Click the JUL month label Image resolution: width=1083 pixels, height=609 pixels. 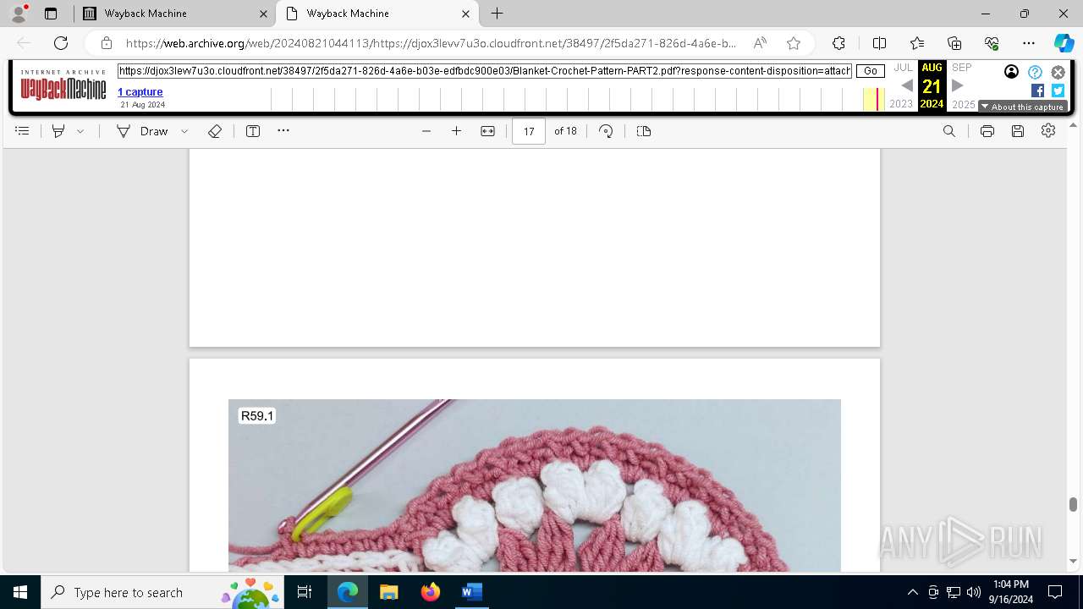904,68
